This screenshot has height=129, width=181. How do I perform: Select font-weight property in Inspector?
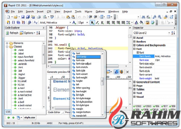[x=145, y=78]
